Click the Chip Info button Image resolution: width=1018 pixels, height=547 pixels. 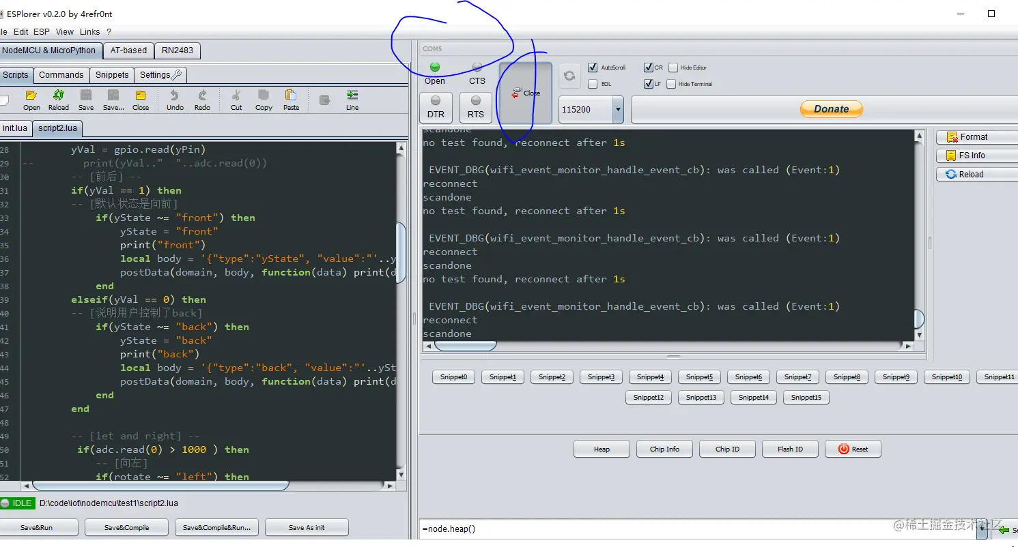pyautogui.click(x=664, y=449)
